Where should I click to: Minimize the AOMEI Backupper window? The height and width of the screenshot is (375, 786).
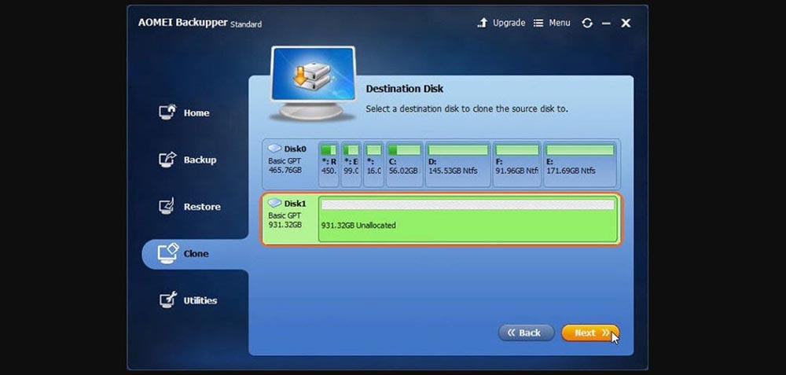606,24
